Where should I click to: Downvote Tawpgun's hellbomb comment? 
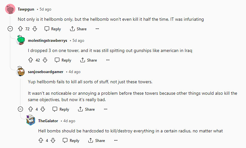35,29
